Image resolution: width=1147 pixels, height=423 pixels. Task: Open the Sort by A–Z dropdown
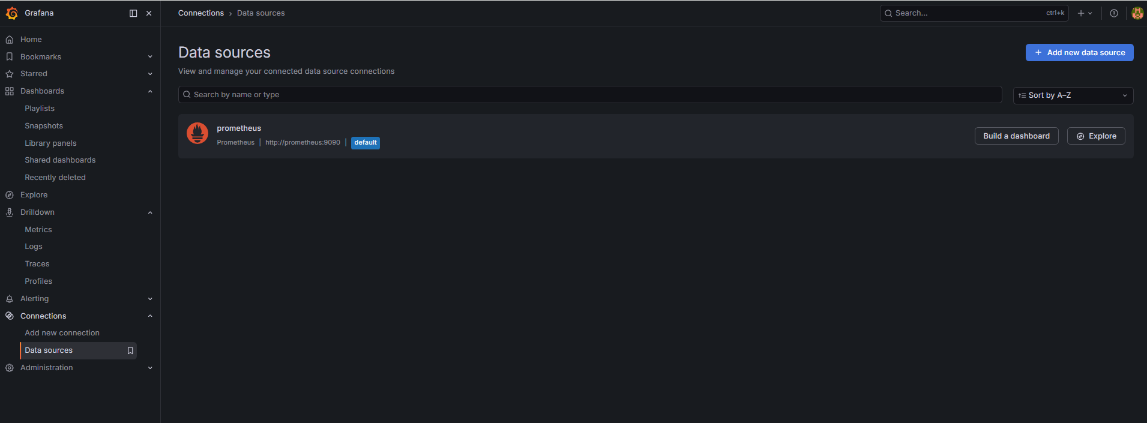pos(1073,95)
